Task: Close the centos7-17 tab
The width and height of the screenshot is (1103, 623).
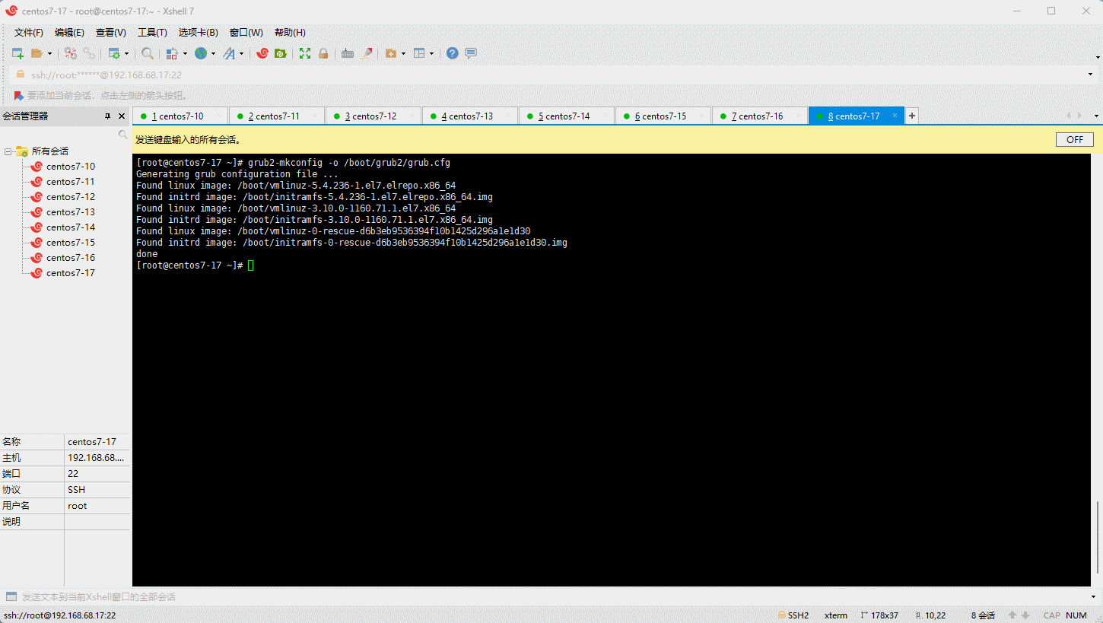Action: 895,116
